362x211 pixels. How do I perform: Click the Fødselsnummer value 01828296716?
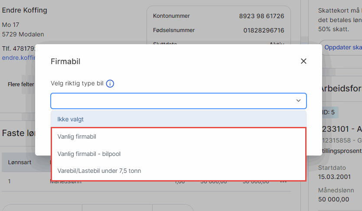coord(264,30)
